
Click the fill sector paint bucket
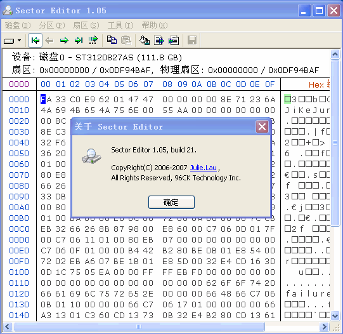point(145,40)
